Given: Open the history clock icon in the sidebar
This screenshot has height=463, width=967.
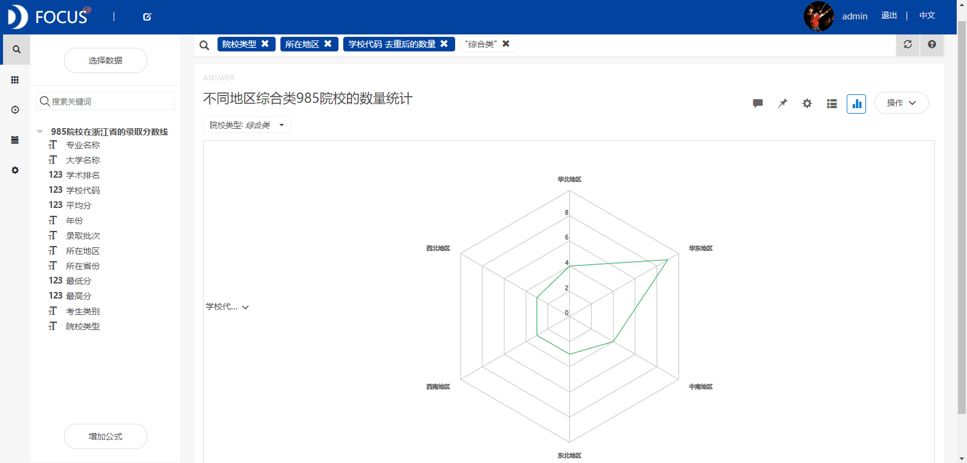Looking at the screenshot, I should click(x=15, y=110).
